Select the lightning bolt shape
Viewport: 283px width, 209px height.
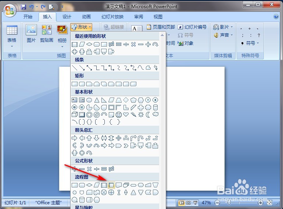pos(133,115)
